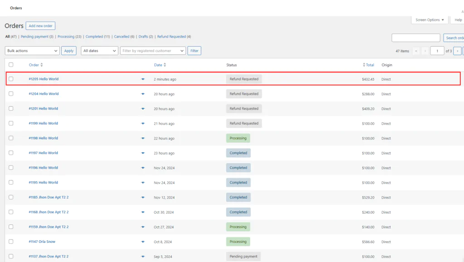
Task: Open Filter by registered customer dropdown
Action: pos(153,51)
